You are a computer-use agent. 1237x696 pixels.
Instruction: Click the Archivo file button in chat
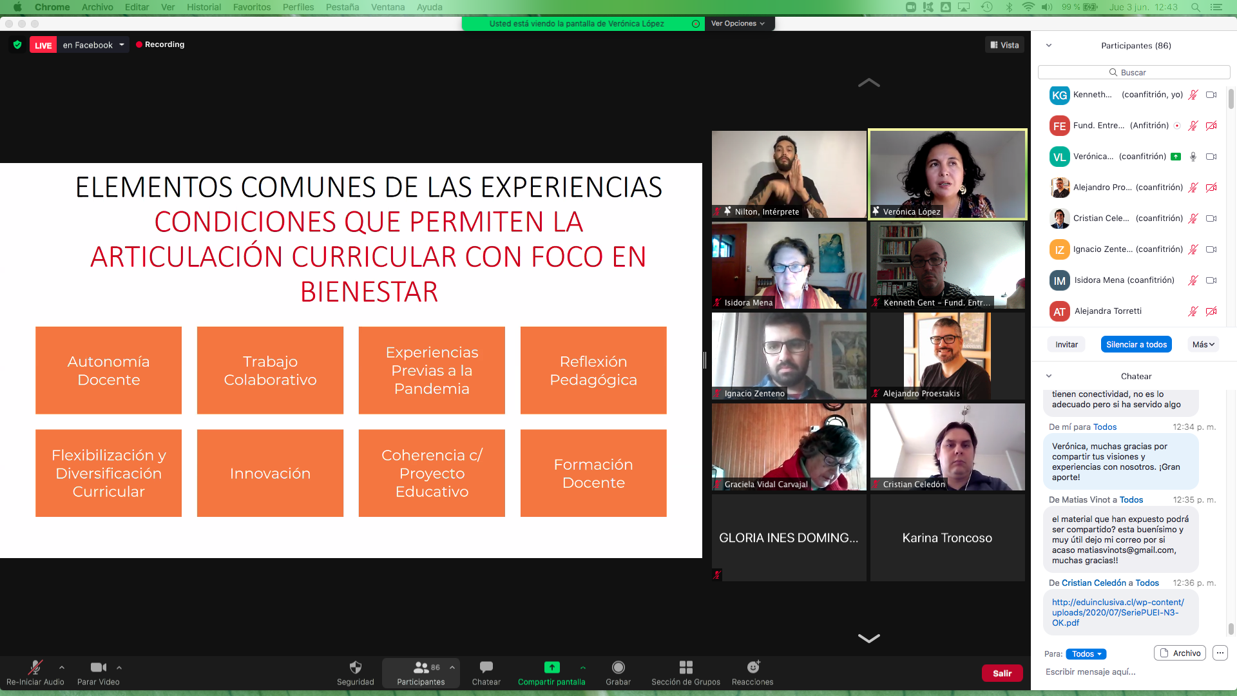(1180, 653)
